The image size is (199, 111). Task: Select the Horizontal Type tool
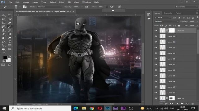(10, 42)
